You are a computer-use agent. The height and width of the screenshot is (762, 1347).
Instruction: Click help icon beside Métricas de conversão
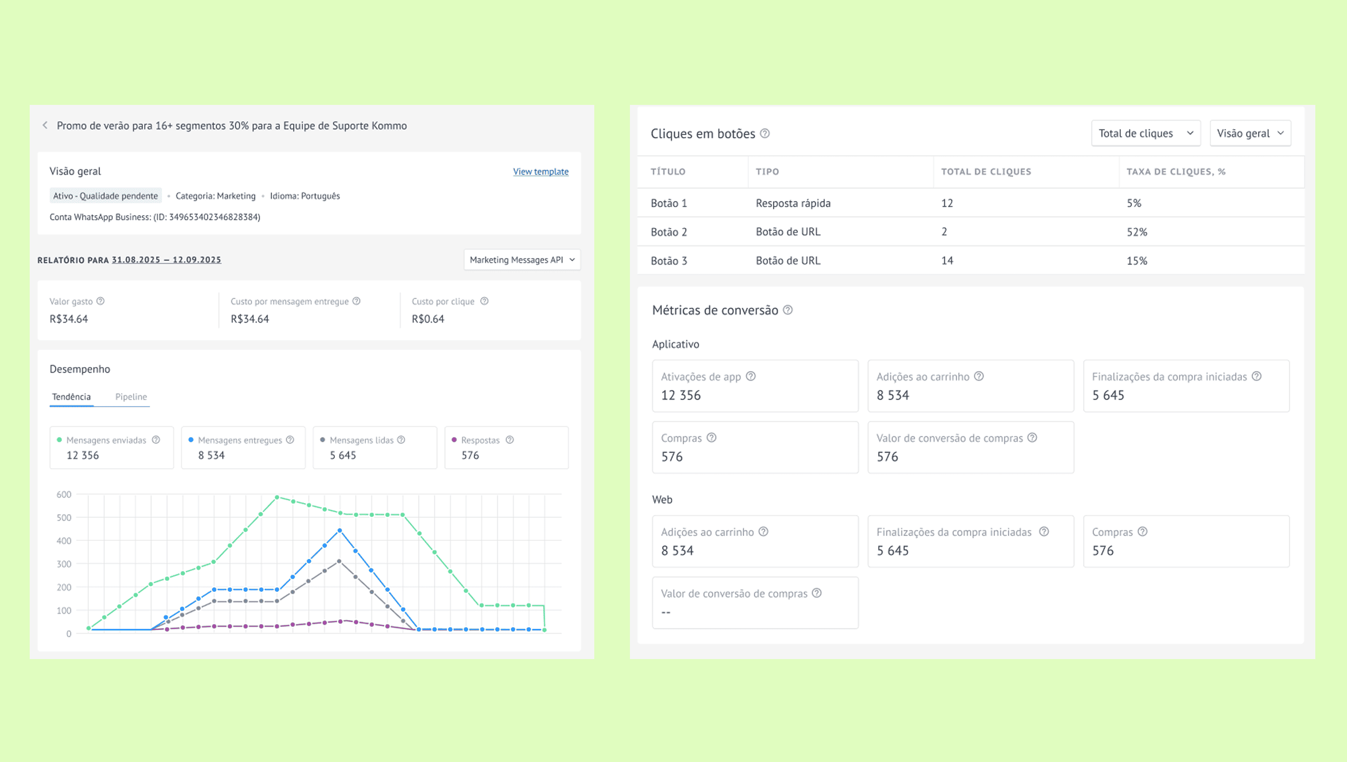click(x=788, y=310)
